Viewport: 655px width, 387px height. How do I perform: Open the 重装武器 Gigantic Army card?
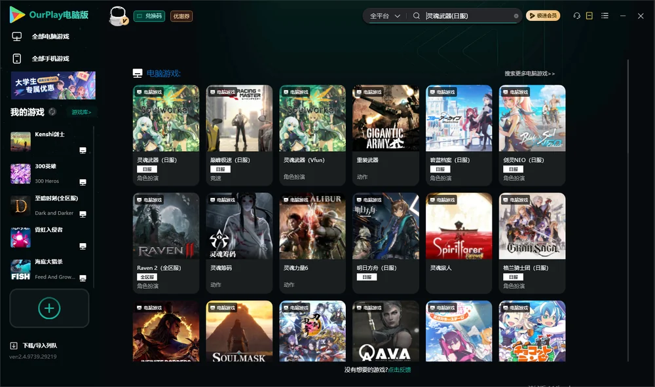point(386,135)
